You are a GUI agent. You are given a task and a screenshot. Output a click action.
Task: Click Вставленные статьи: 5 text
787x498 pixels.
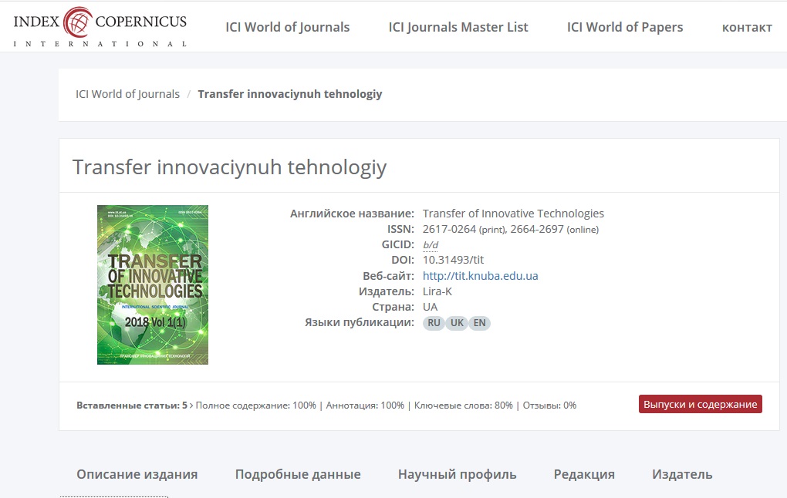pos(131,405)
